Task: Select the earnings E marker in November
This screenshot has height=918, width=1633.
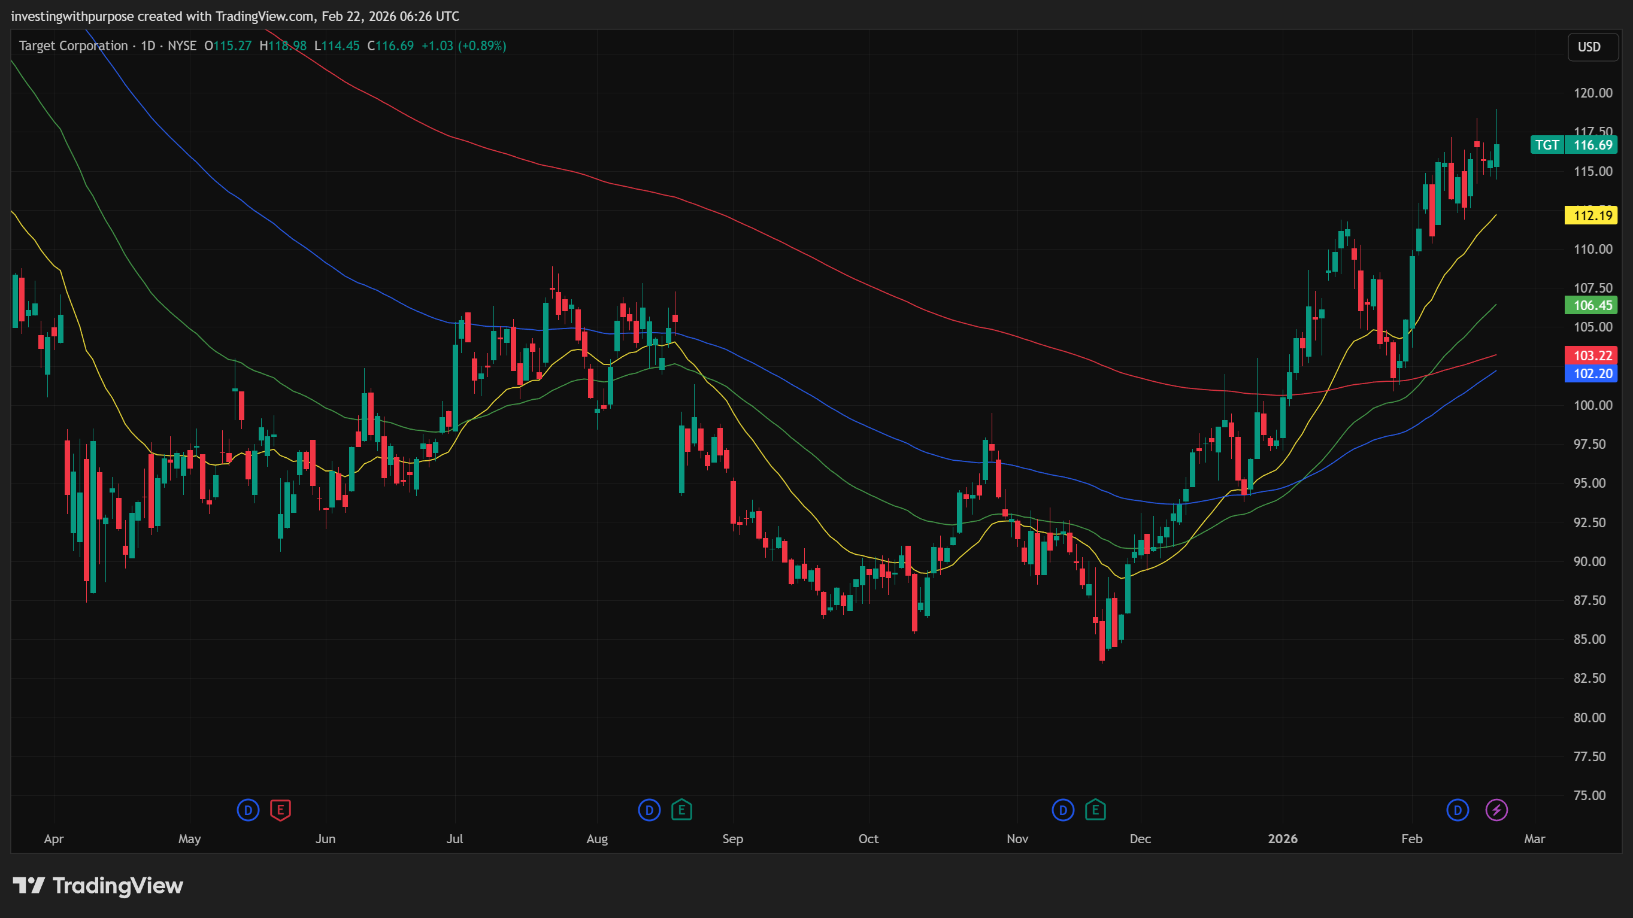Action: 1095,810
